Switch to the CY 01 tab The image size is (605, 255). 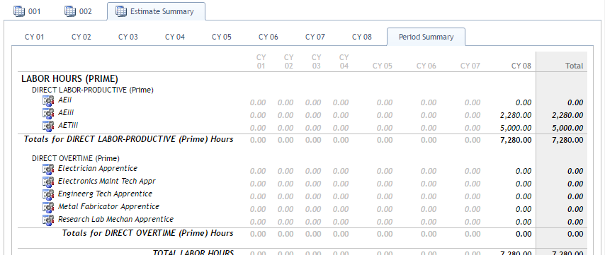click(x=35, y=37)
